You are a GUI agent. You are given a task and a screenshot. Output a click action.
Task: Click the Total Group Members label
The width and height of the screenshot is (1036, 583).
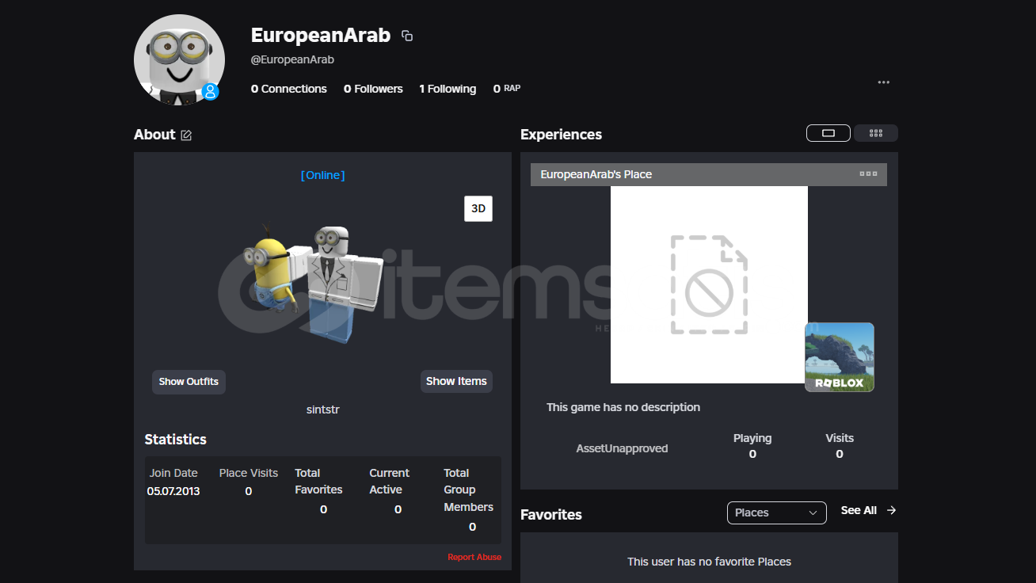point(469,490)
